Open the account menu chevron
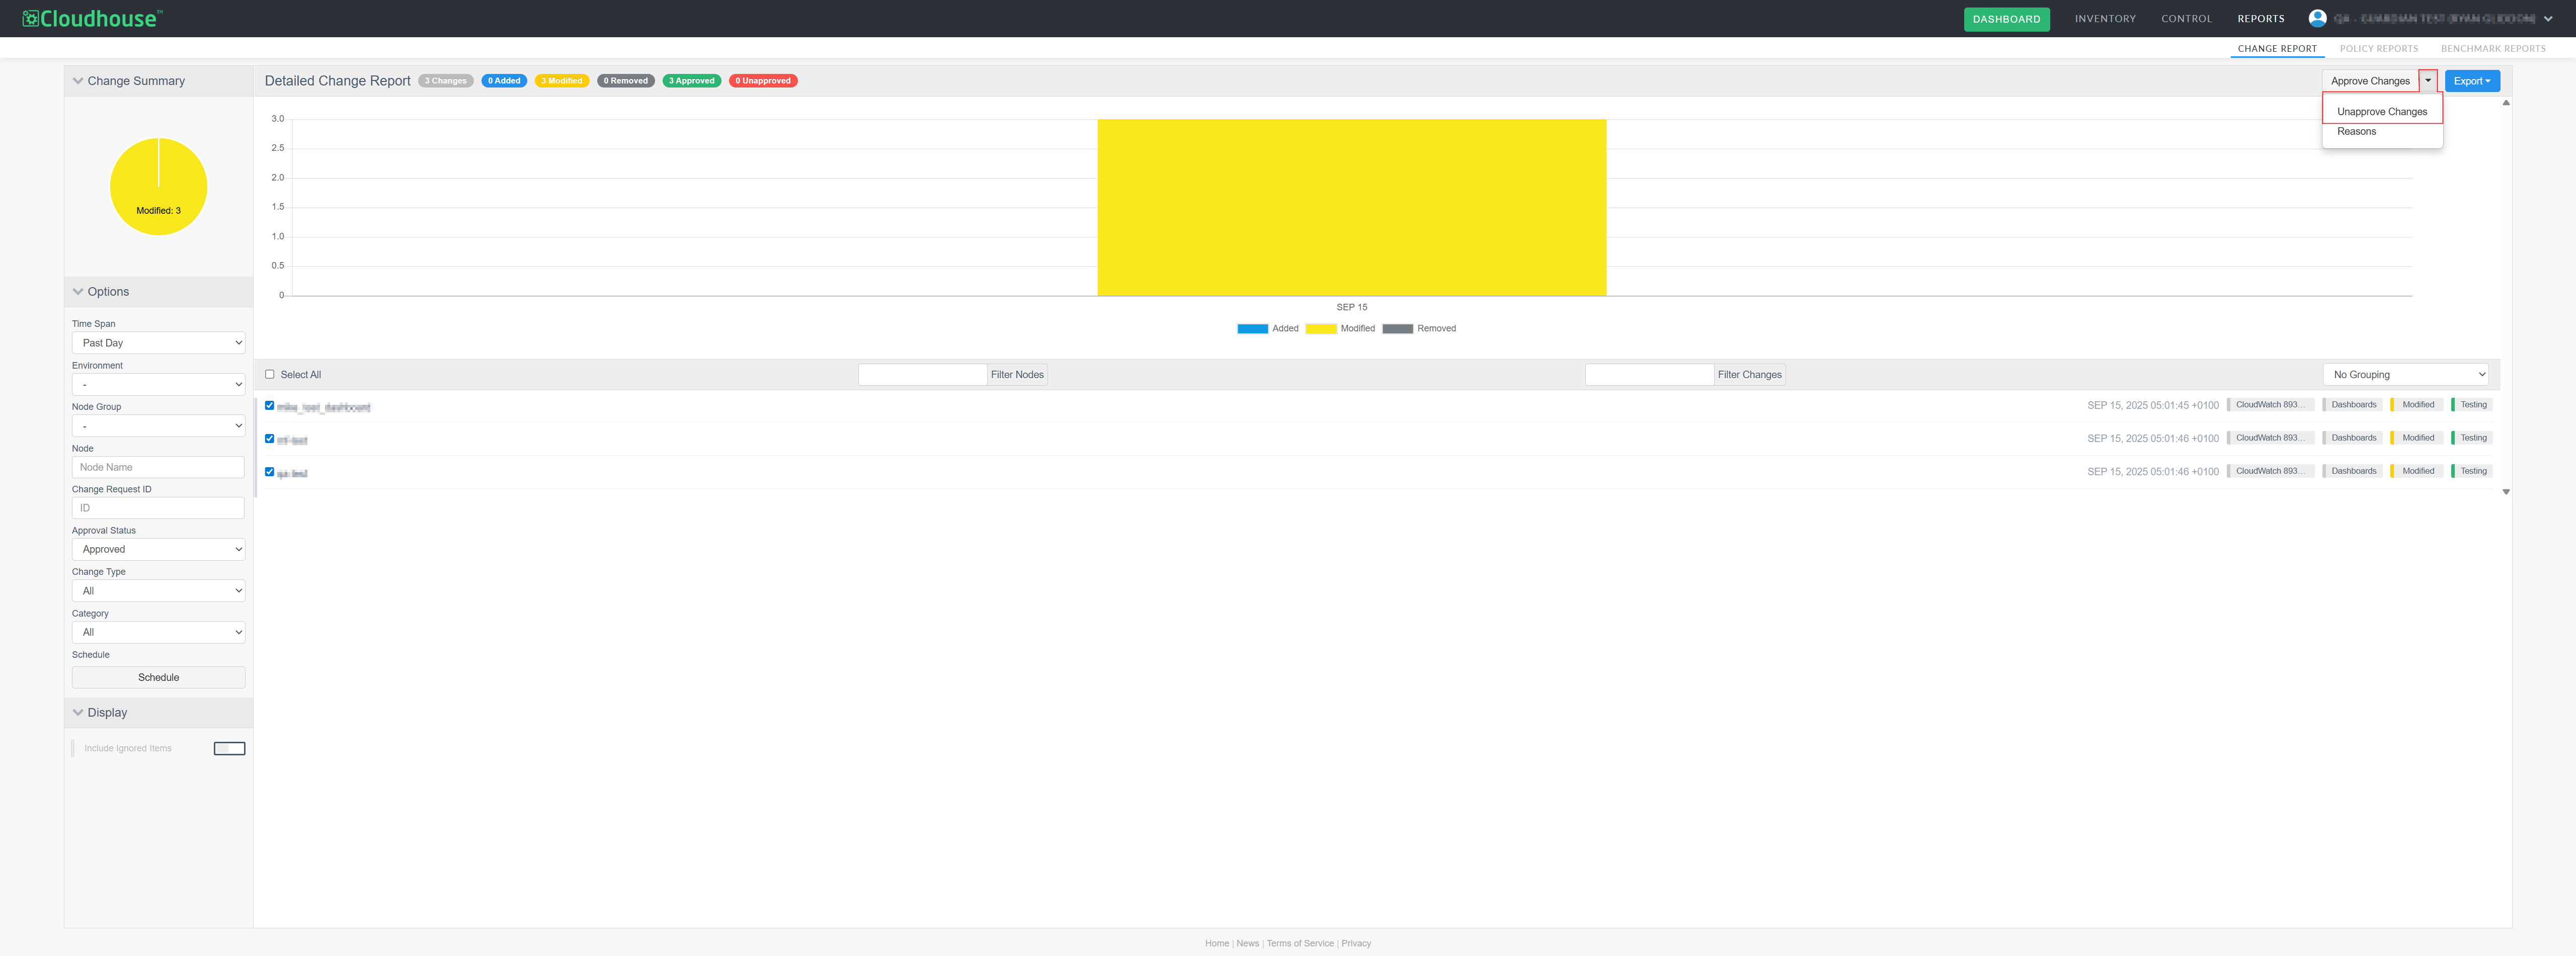This screenshot has width=2576, height=956. pyautogui.click(x=2548, y=19)
